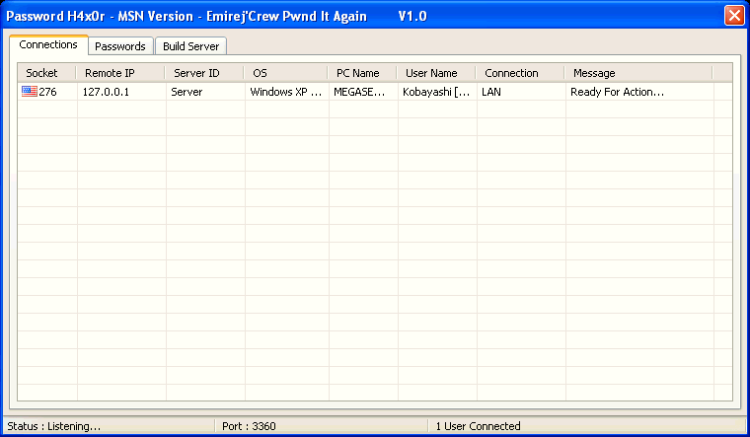Open the Passwords tab
Viewport: 750px width, 437px height.
coord(120,46)
